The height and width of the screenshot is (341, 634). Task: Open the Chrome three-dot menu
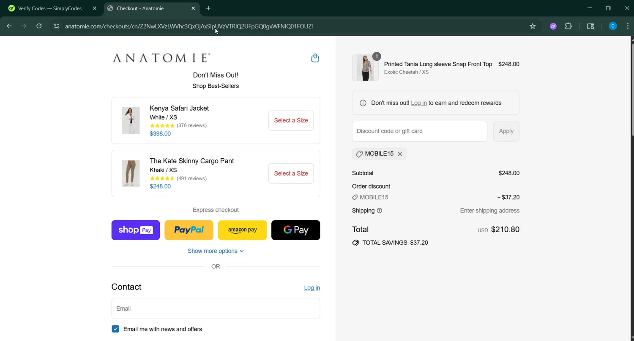[628, 26]
